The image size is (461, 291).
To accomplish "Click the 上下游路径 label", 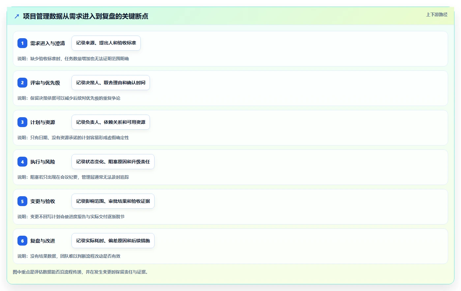I will (437, 14).
